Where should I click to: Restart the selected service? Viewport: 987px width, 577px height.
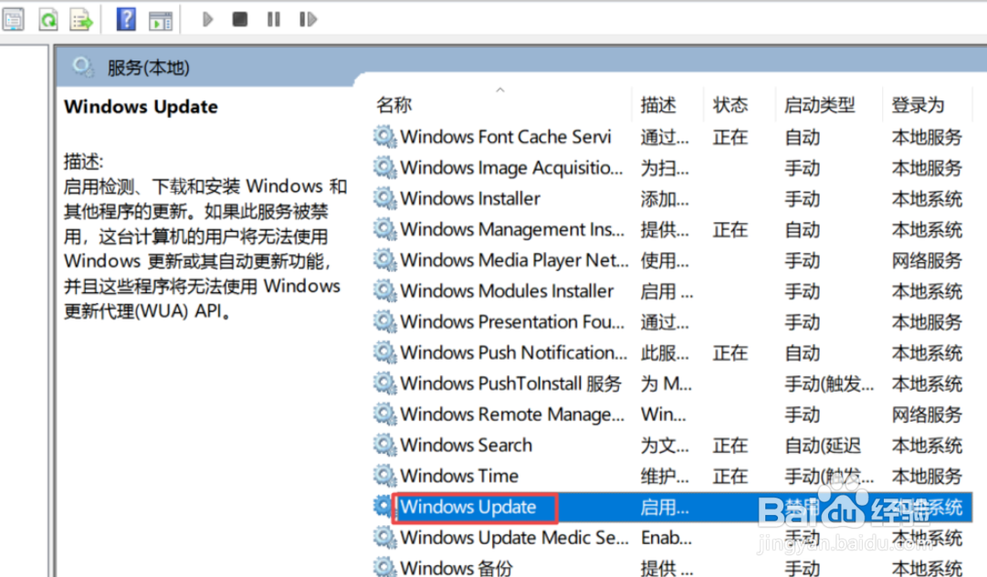coord(307,18)
